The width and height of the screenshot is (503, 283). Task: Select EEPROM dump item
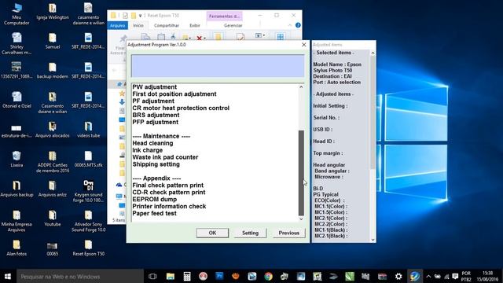[x=155, y=199]
